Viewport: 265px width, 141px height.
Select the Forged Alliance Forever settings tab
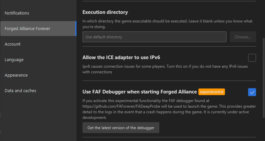(38, 29)
